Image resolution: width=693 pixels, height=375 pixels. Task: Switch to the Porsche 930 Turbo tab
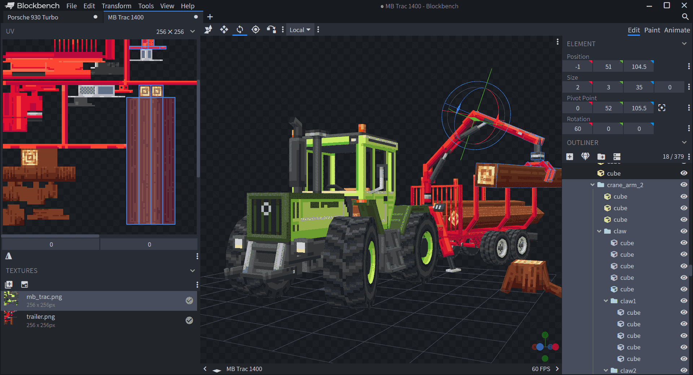point(33,17)
